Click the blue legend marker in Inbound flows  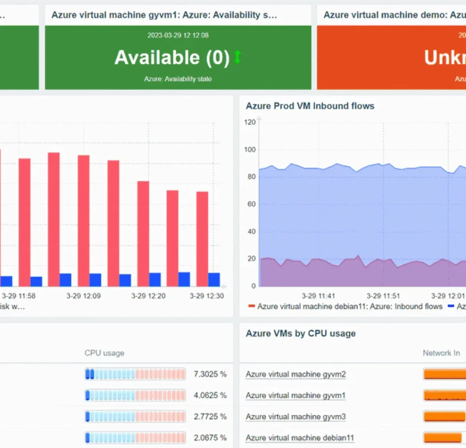(451, 306)
